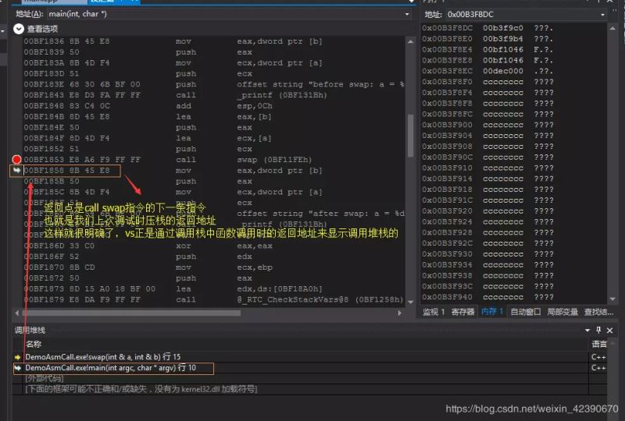Switch to the 寄存器 tab
Viewport: 625px width, 421px height.
point(462,312)
